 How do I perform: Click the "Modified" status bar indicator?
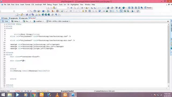click(17, 91)
